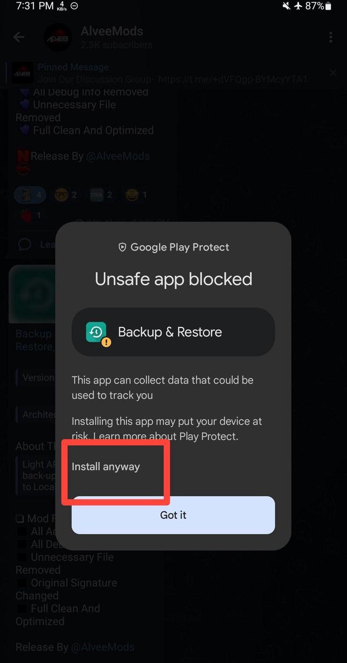
Task: Open the three-dot overflow menu
Action: [x=330, y=37]
